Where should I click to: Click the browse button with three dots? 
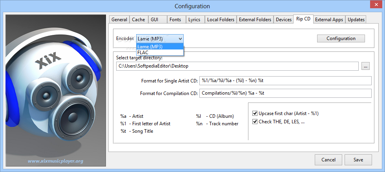click(366, 66)
